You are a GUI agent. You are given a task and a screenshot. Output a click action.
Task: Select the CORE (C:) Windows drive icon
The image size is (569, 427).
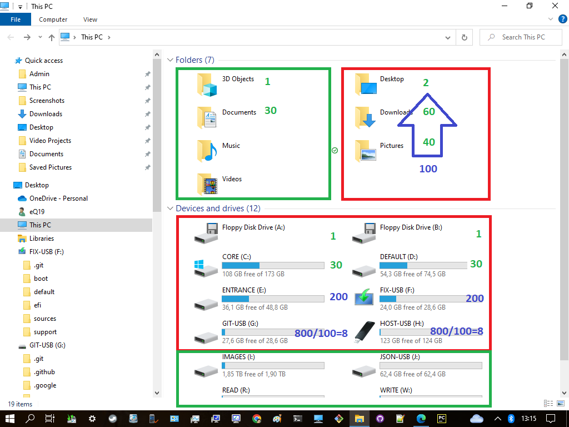click(206, 269)
